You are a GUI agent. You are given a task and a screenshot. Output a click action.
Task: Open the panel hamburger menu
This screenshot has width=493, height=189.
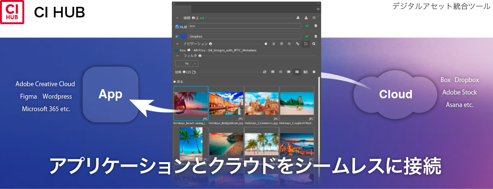318,9
